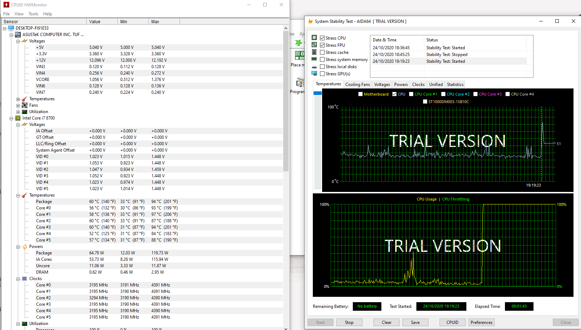Click the HWMonitor app icon in title bar
This screenshot has width=581, height=330.
pos(6,5)
